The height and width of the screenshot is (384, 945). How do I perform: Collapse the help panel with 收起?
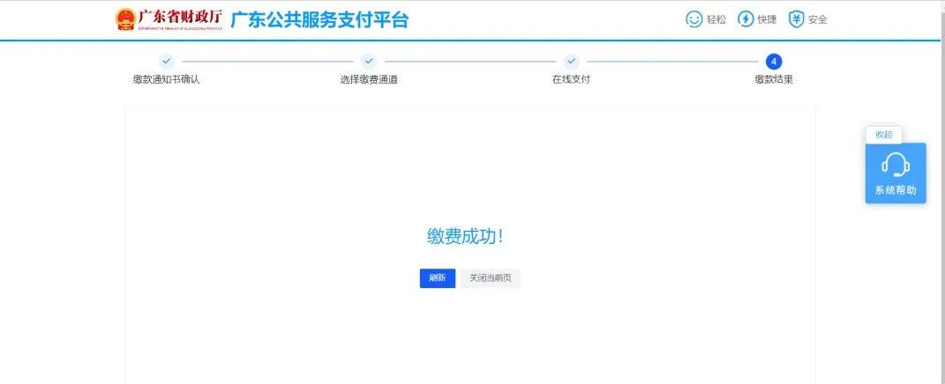point(883,135)
